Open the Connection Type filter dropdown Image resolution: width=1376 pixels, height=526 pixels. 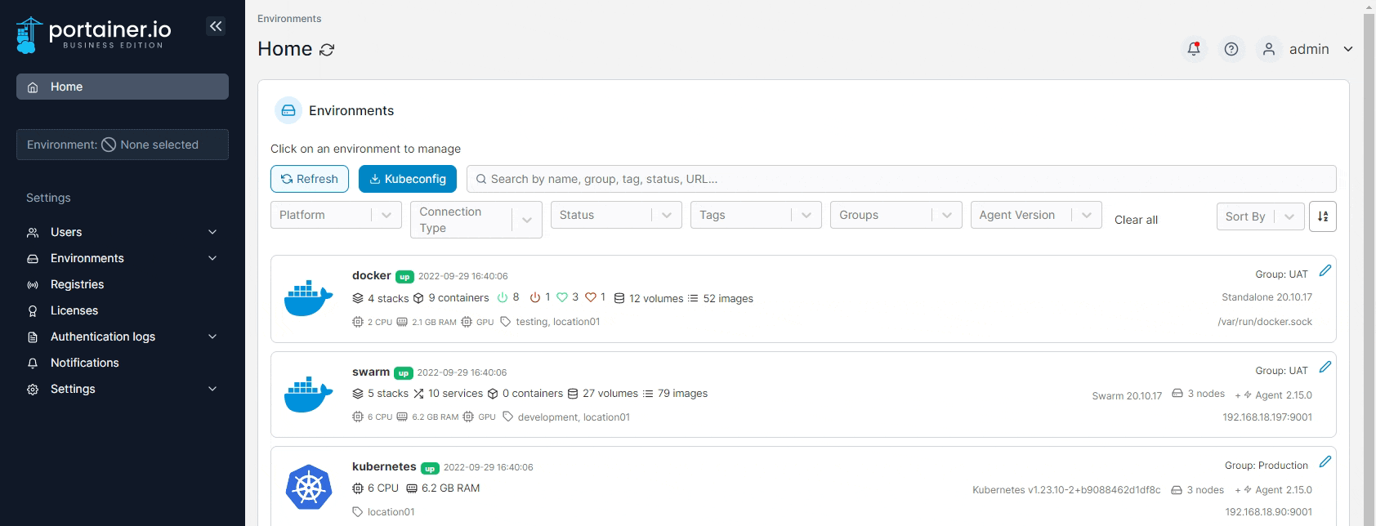pos(476,220)
